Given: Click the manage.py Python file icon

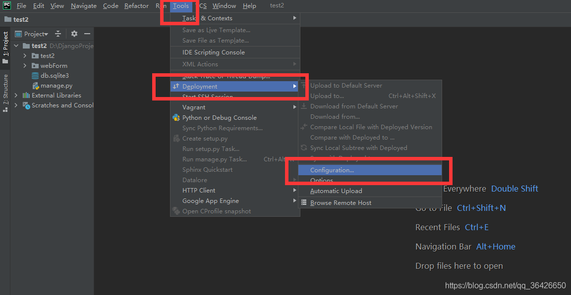Looking at the screenshot, I should pyautogui.click(x=35, y=86).
